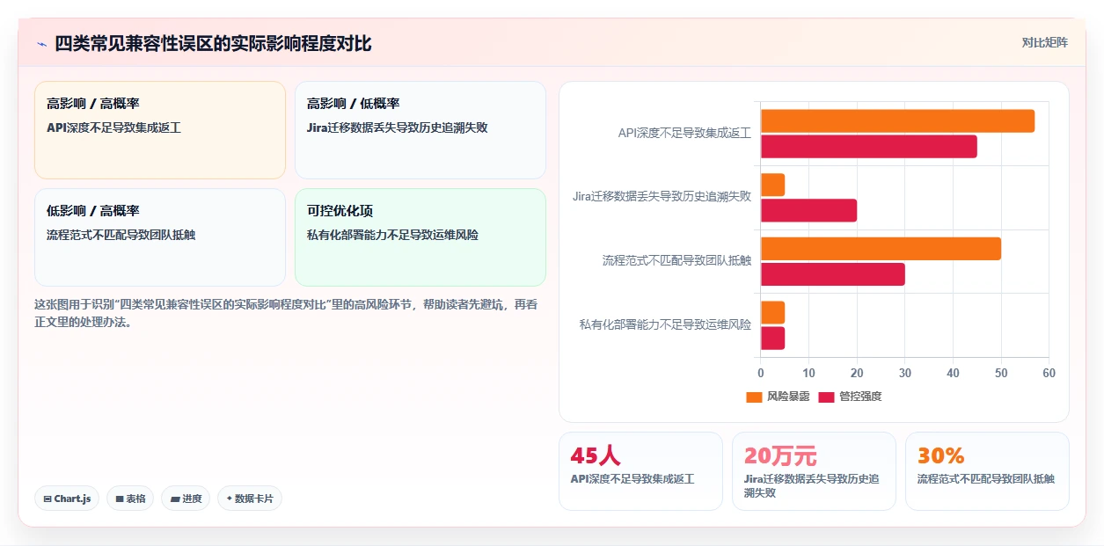The width and height of the screenshot is (1104, 546).
Task: Click the description paragraph starting 这张图用于识别
Action: pos(286,313)
